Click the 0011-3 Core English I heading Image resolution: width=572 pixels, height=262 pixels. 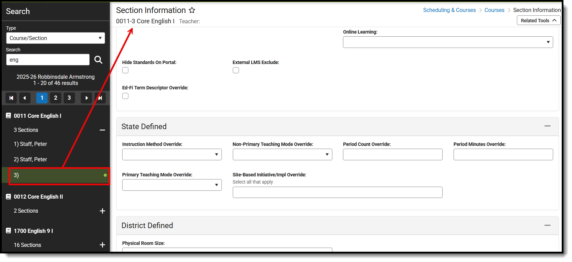(x=145, y=21)
